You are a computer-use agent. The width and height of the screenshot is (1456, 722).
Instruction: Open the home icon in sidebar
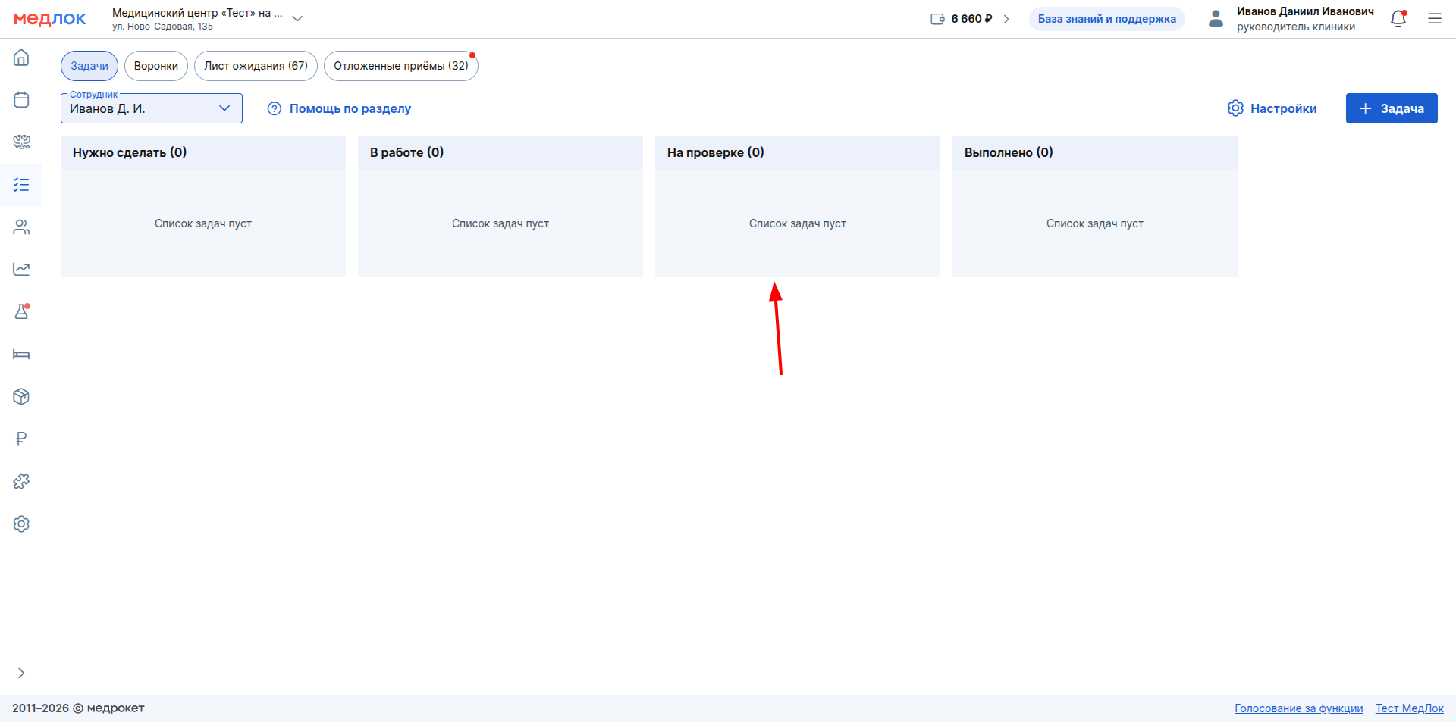[x=21, y=58]
